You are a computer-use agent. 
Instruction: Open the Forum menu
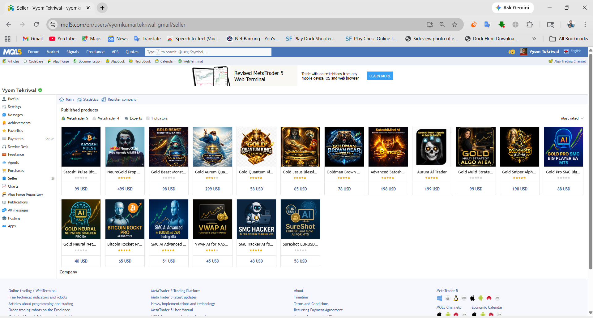34,52
